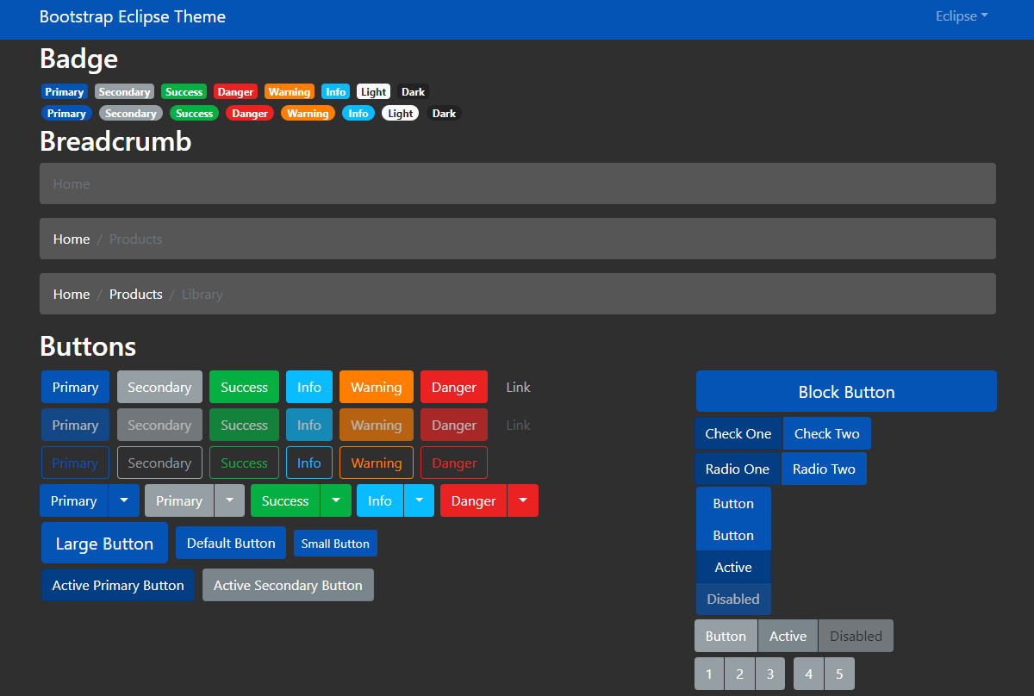The width and height of the screenshot is (1034, 696).
Task: Select the Radio Two option
Action: [824, 469]
